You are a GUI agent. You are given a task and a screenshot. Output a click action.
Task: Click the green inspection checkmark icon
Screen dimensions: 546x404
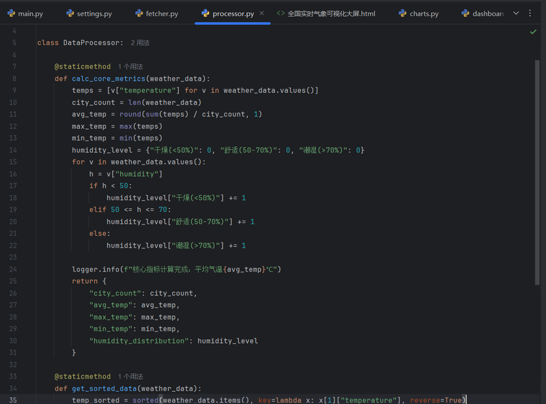click(533, 31)
